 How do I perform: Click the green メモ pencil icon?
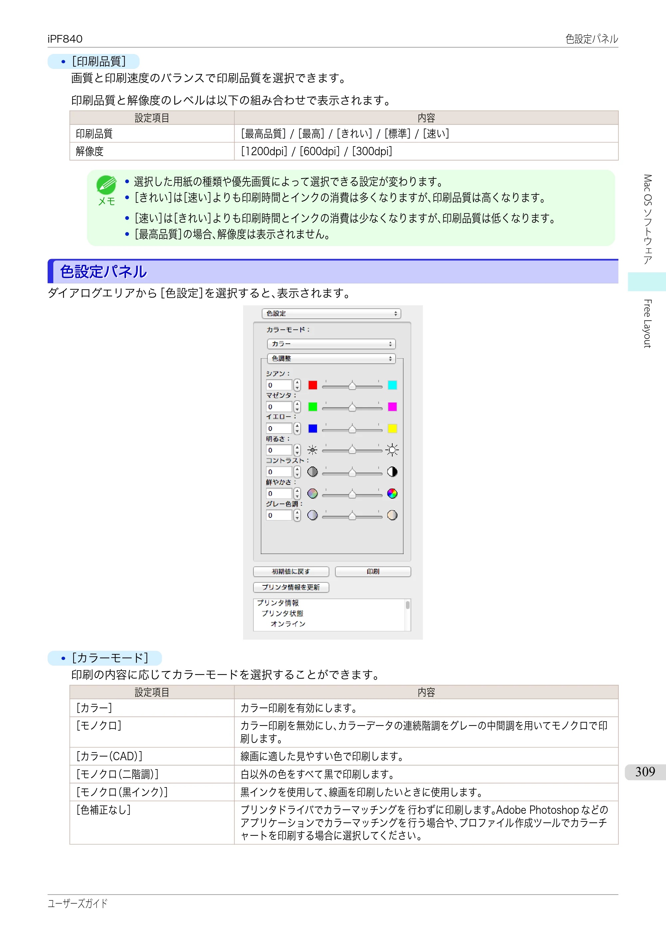tap(106, 185)
